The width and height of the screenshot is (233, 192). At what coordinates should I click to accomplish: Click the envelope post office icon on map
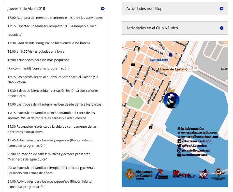[133, 65]
